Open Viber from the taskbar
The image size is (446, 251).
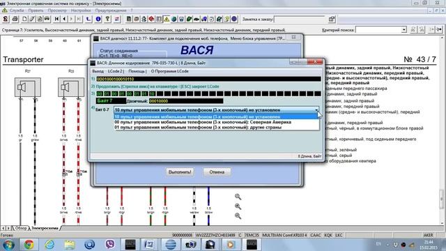[x=110, y=245]
